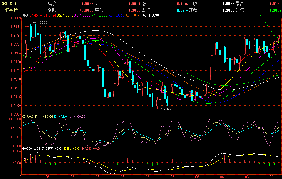The image size is (282, 179).
Task: Select the sell price 1.9091
Action: (x=135, y=4)
